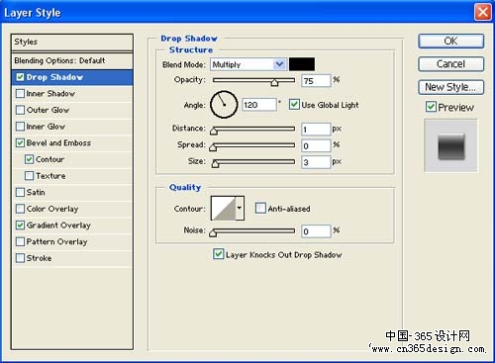Uncheck the Gradient Overlay checkbox
Image resolution: width=495 pixels, height=363 pixels.
point(20,226)
